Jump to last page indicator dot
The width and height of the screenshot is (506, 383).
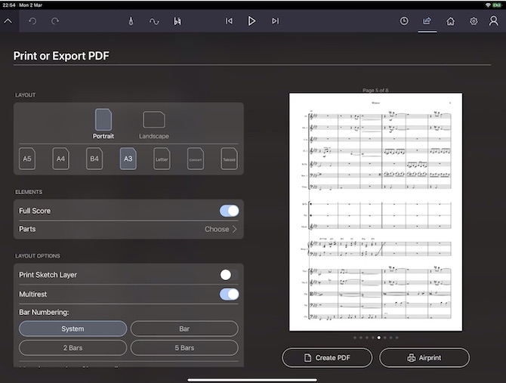[397, 338]
